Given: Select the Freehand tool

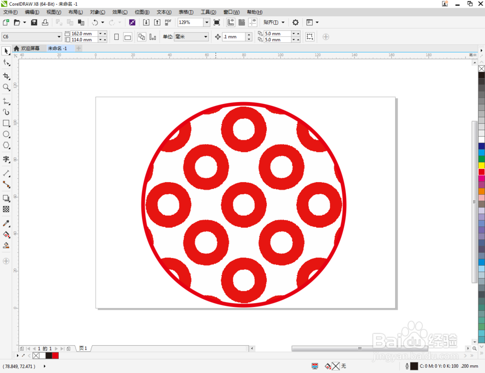Looking at the screenshot, I should pos(6,101).
